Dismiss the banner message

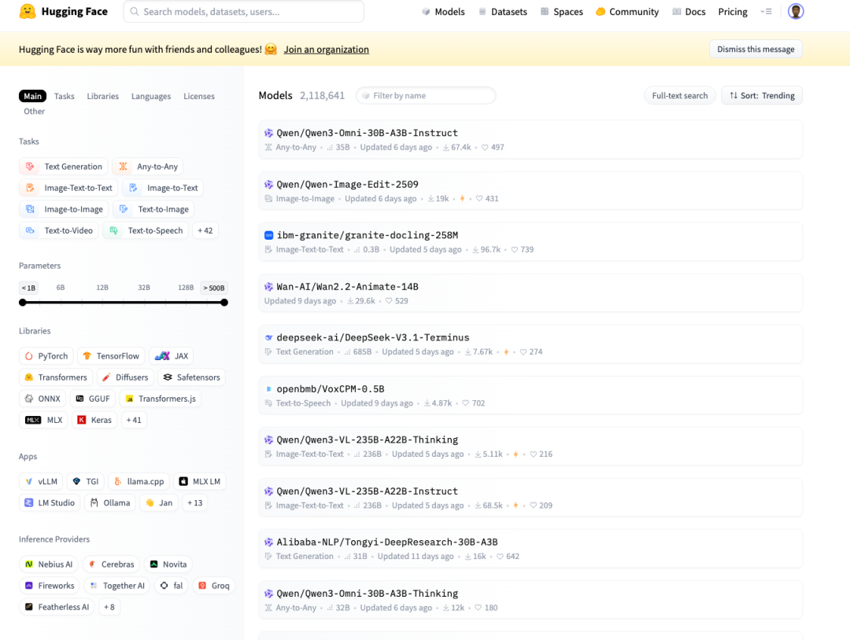point(756,50)
